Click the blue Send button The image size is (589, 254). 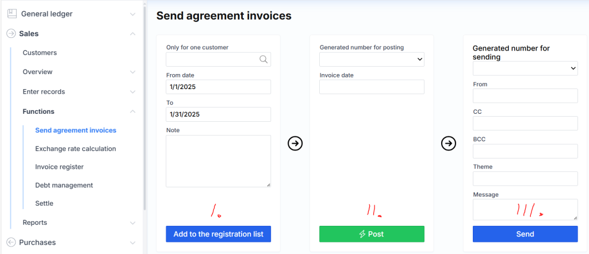pyautogui.click(x=525, y=234)
